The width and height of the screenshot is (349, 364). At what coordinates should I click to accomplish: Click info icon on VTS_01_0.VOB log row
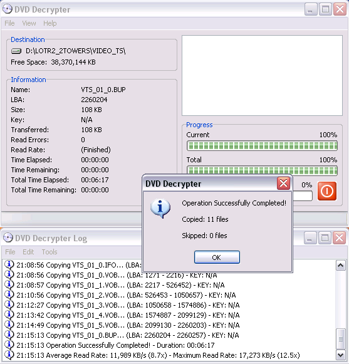pos(9,275)
